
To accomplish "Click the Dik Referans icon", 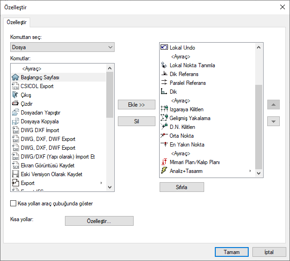I will pyautogui.click(x=164, y=74).
